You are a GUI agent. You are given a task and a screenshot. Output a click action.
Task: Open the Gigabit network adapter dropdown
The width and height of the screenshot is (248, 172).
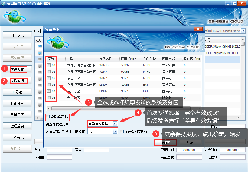point(243,31)
